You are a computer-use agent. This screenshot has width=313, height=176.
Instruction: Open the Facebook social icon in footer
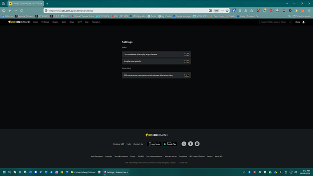[x=190, y=144]
